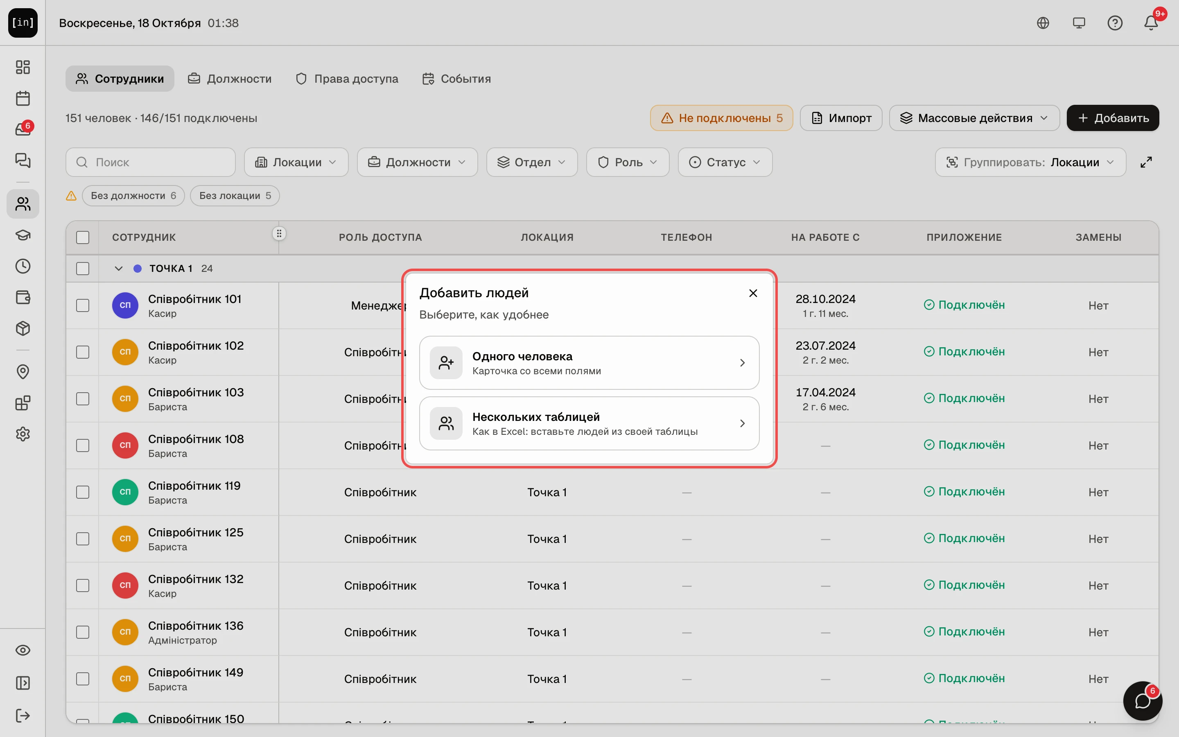Open the chat messages sidebar icon
The width and height of the screenshot is (1179, 737).
tap(23, 161)
